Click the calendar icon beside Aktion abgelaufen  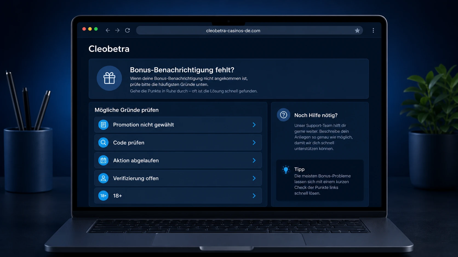tap(103, 160)
